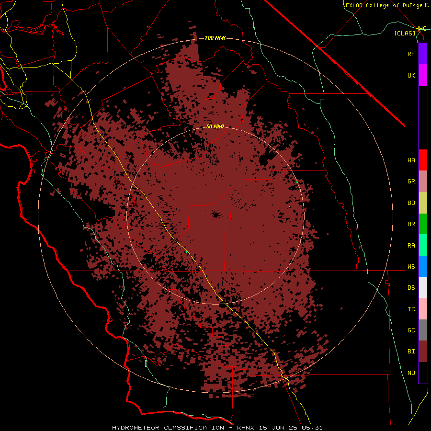This screenshot has width=431, height=431.
Task: Click the IC legend label
Action: 411,309
